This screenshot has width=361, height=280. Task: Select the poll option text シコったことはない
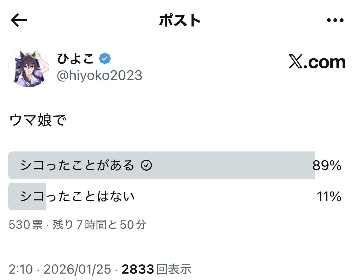tap(77, 197)
